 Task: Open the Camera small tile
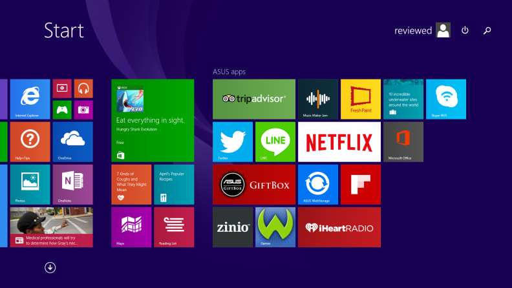pyautogui.click(x=83, y=110)
